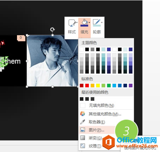Open the 纹理(T) texture submenu
160x152 pixels.
pos(91,146)
